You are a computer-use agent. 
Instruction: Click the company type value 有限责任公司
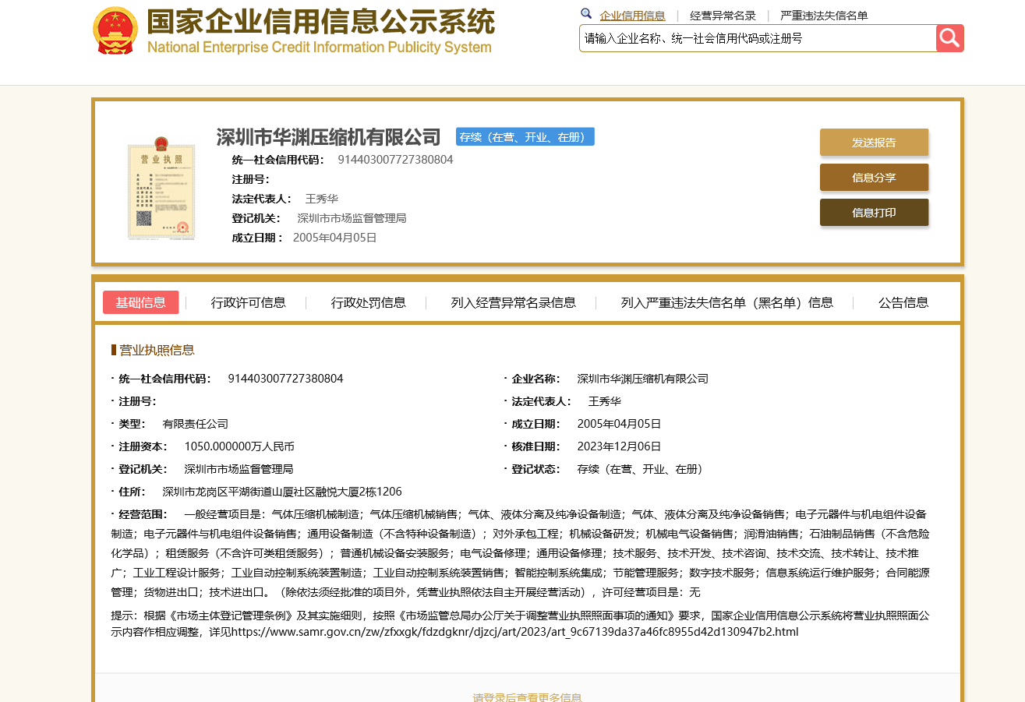click(195, 424)
